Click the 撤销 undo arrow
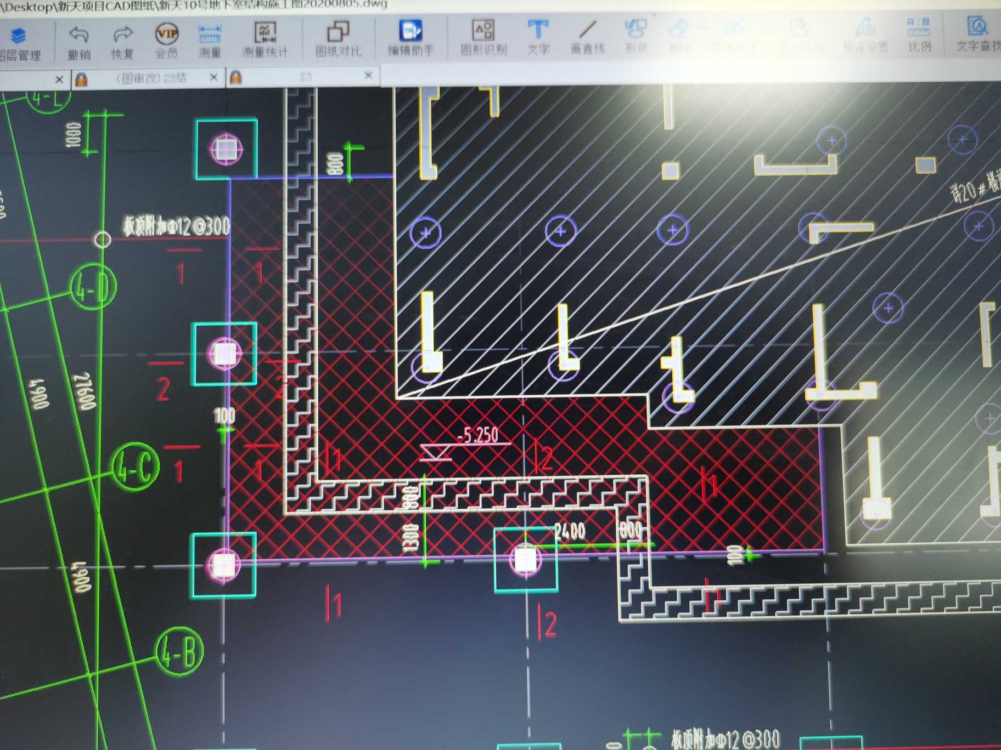 pyautogui.click(x=79, y=43)
